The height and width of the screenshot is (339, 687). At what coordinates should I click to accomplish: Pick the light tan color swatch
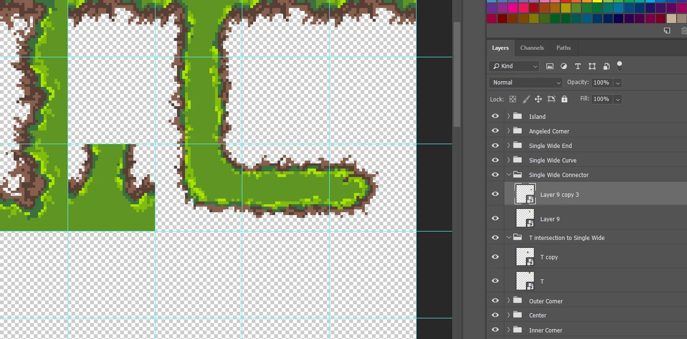pos(672,18)
